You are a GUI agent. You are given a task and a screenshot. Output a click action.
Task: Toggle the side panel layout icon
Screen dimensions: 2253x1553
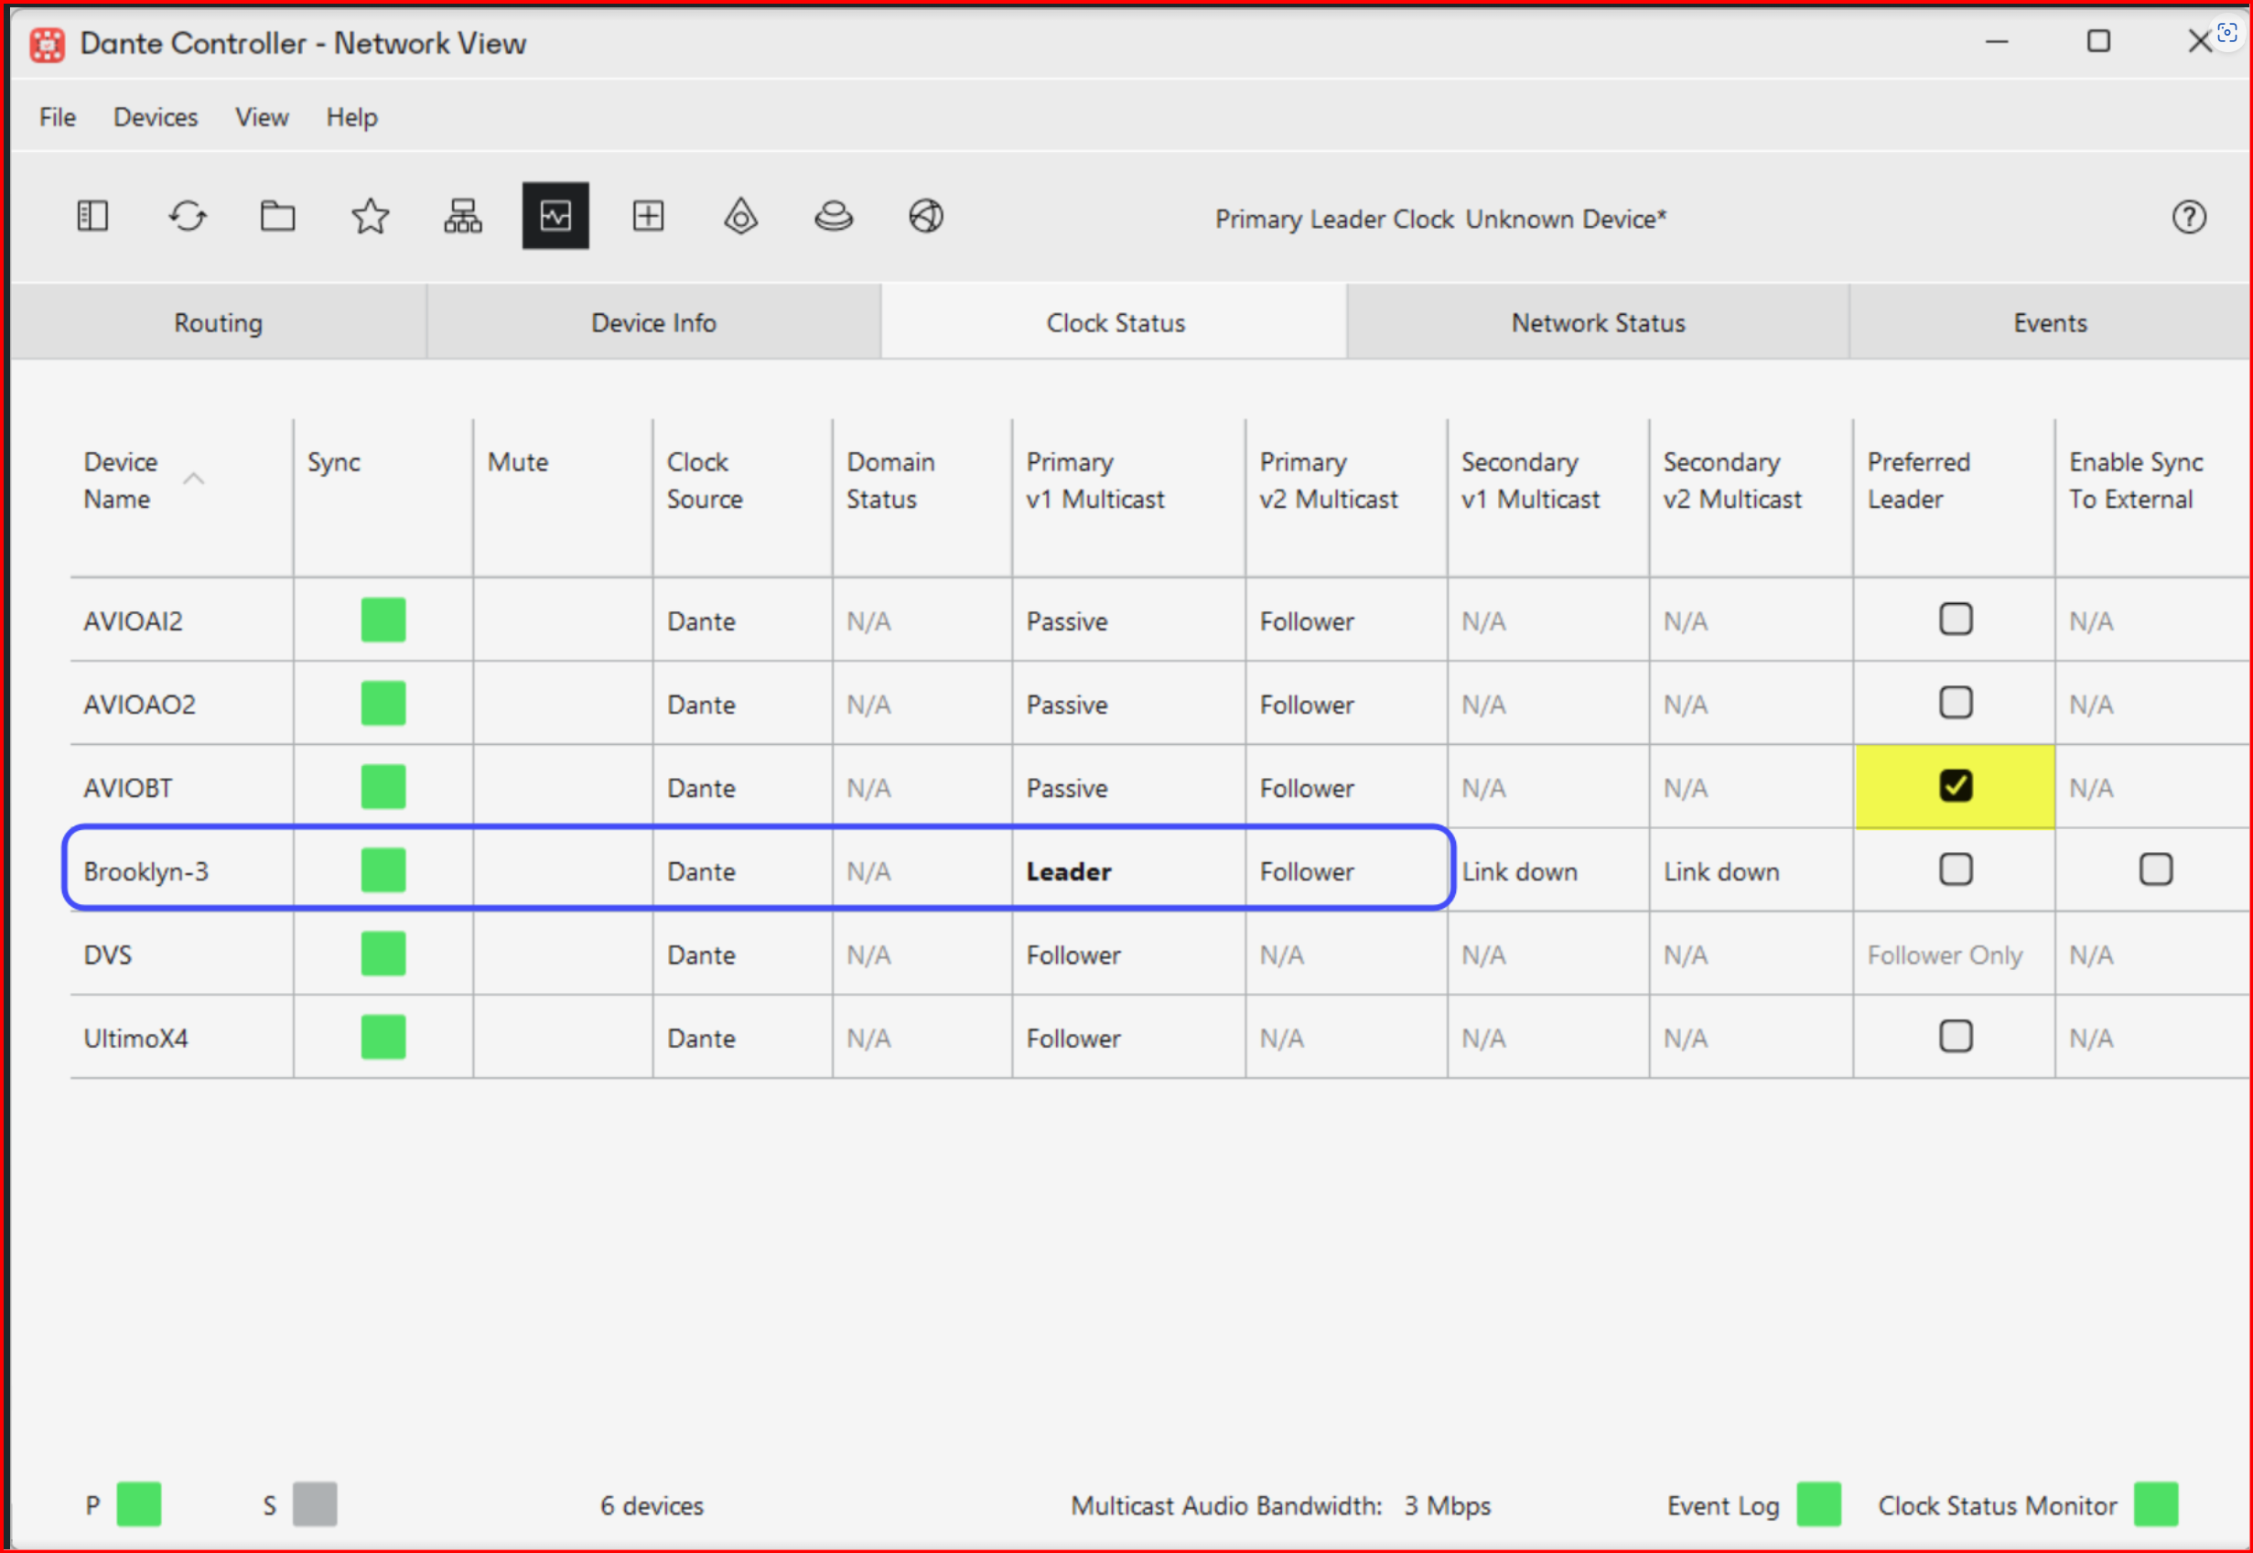coord(92,216)
